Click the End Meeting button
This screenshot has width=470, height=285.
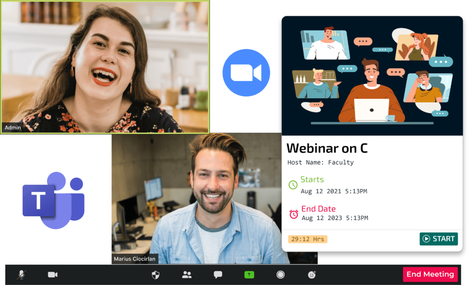pos(430,274)
